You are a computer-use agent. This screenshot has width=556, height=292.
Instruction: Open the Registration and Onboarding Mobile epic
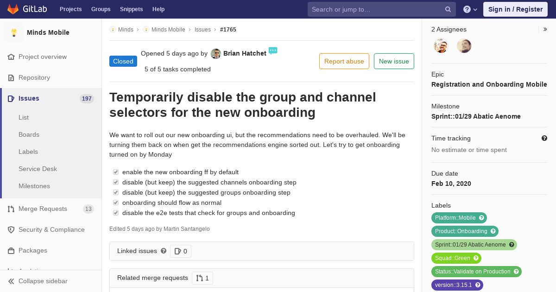click(x=489, y=84)
